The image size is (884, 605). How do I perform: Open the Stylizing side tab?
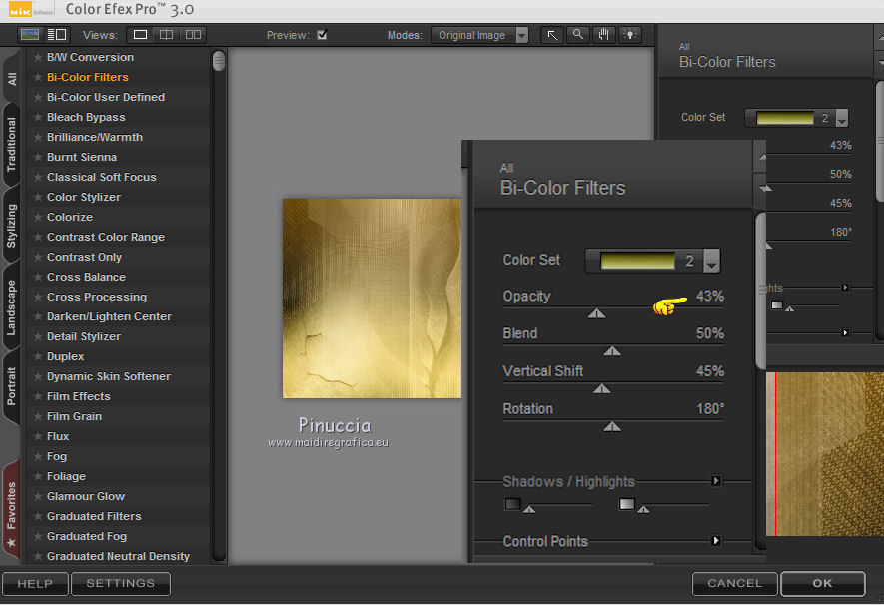(11, 226)
